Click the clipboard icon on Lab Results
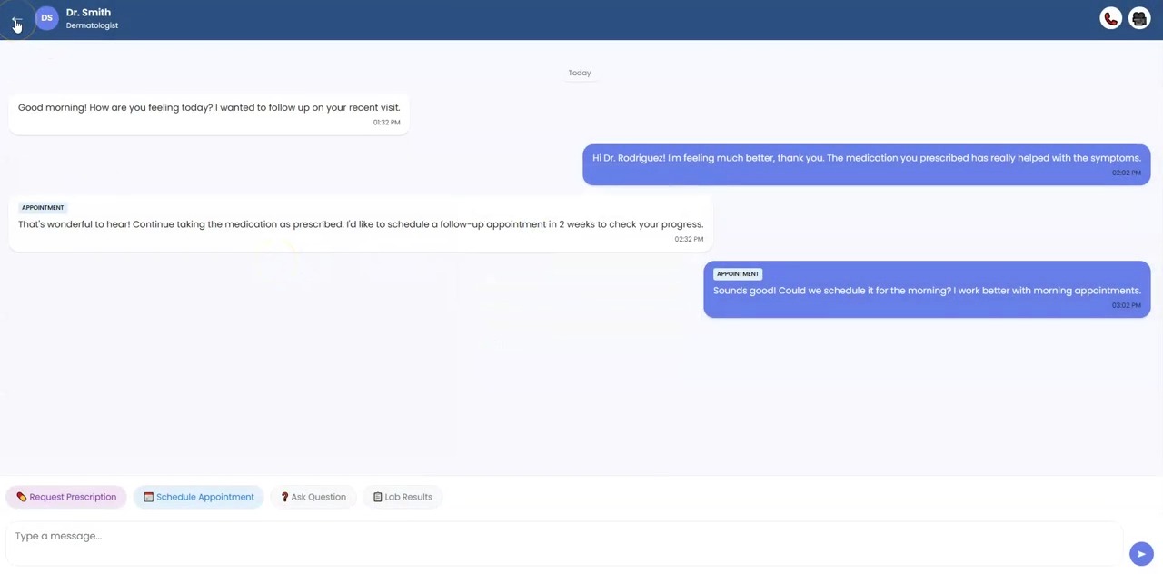 [x=377, y=497]
